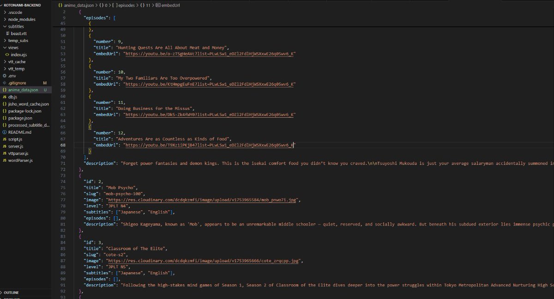Open the embedUrl breadcrumb segment
554x299 pixels.
point(170,5)
